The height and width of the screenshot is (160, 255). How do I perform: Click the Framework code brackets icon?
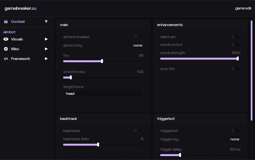coord(6,59)
